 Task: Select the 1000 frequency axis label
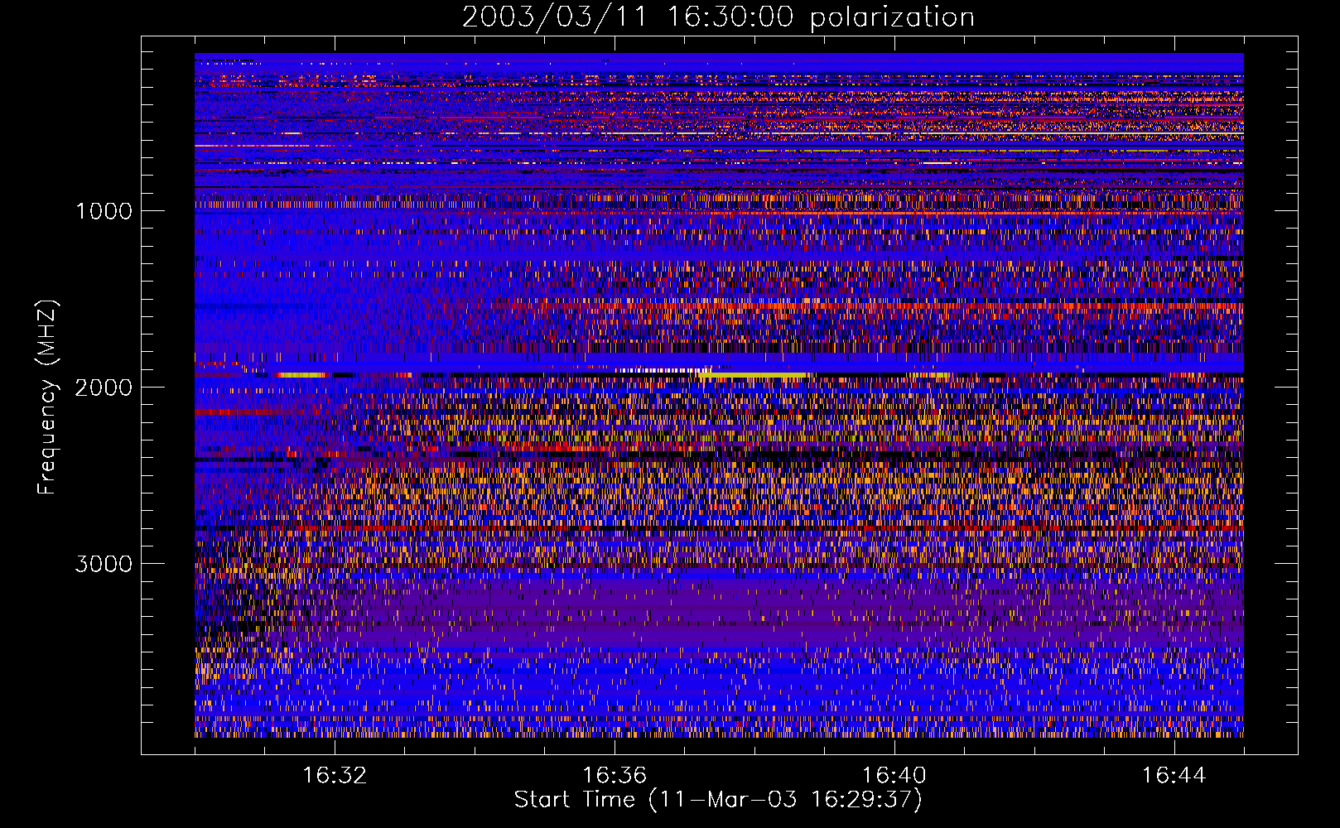[x=104, y=211]
